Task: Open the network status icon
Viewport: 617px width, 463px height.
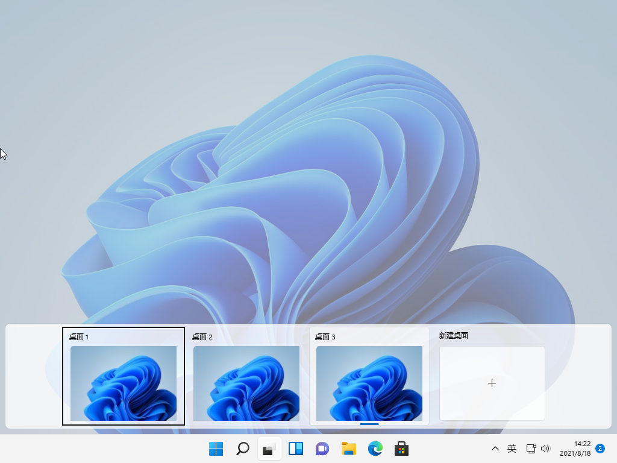Action: pyautogui.click(x=532, y=449)
